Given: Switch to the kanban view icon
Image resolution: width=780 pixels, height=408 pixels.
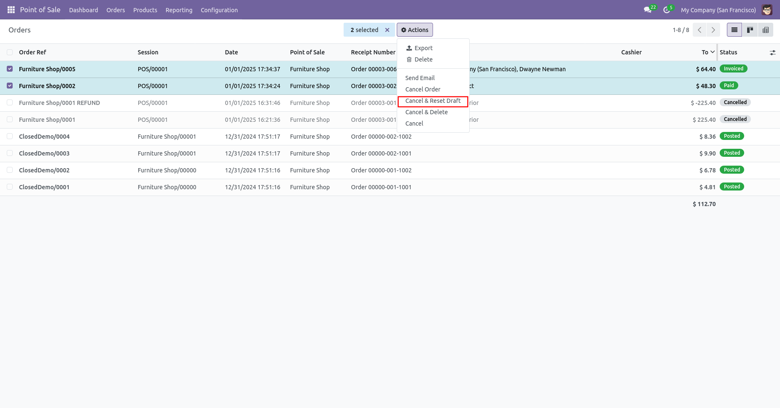Looking at the screenshot, I should (750, 30).
